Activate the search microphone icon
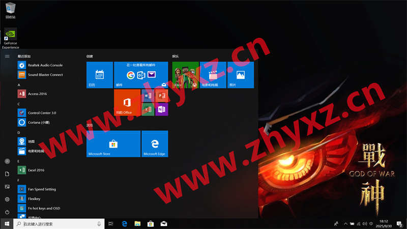407x229 pixels. [x=99, y=223]
